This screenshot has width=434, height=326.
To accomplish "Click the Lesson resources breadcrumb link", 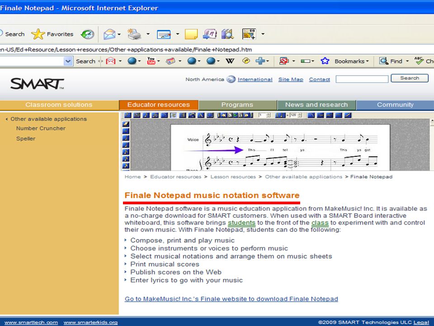I will (x=233, y=177).
